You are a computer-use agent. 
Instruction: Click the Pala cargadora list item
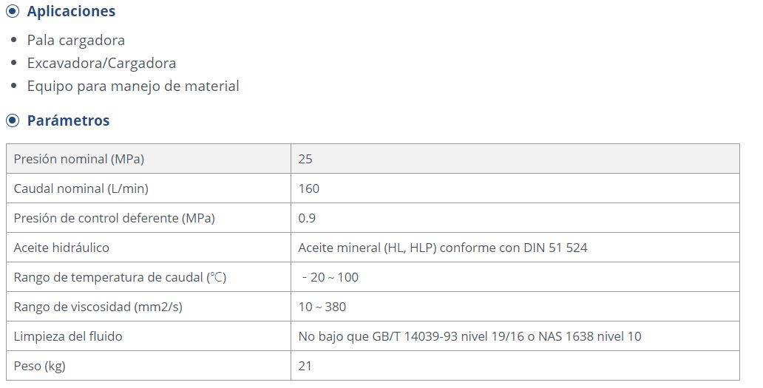(76, 41)
